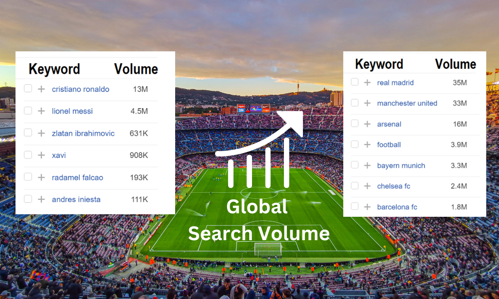The width and height of the screenshot is (499, 299).
Task: Click the plus icon beside bayern munich
Action: coord(367,165)
